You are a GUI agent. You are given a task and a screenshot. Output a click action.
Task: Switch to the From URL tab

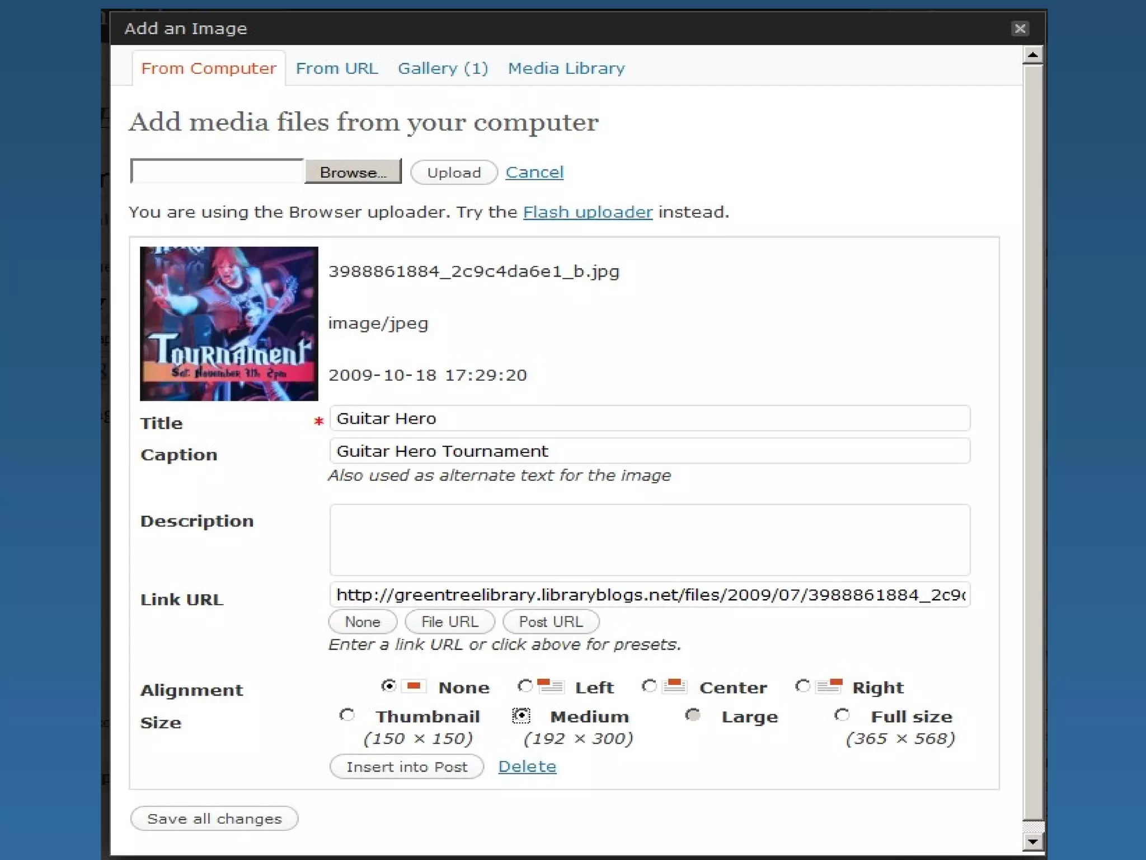[x=337, y=68]
